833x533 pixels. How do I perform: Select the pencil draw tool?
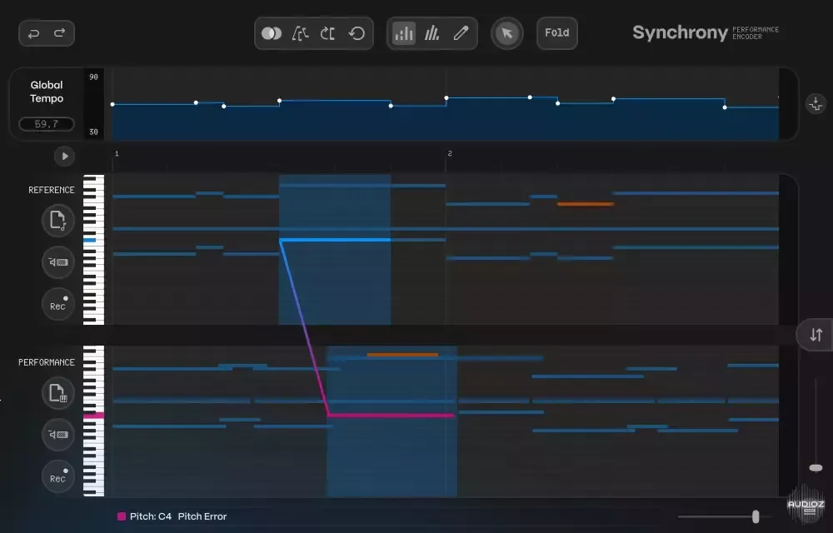[x=461, y=33]
